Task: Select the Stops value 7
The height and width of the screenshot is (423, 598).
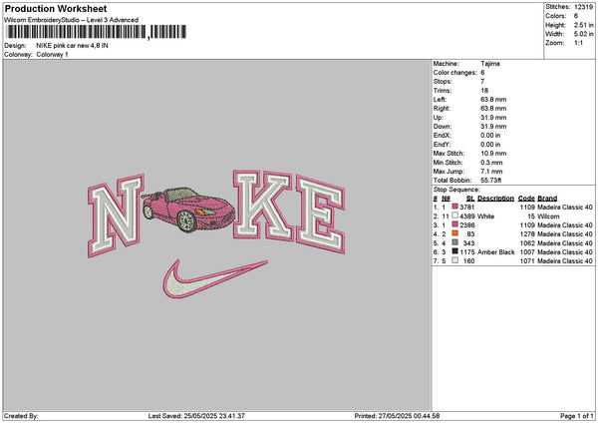Action: 482,82
